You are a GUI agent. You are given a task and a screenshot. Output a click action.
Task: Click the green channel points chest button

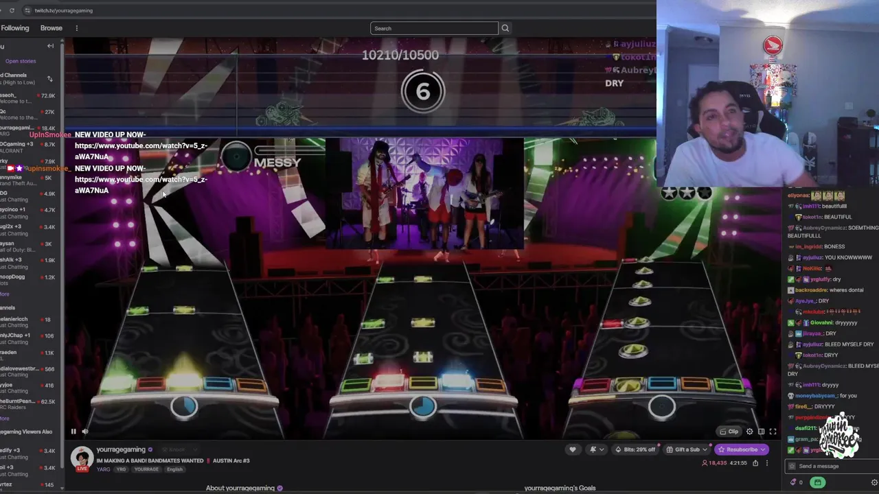tap(817, 482)
